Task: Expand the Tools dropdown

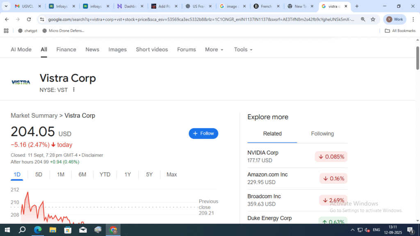Action: click(243, 50)
